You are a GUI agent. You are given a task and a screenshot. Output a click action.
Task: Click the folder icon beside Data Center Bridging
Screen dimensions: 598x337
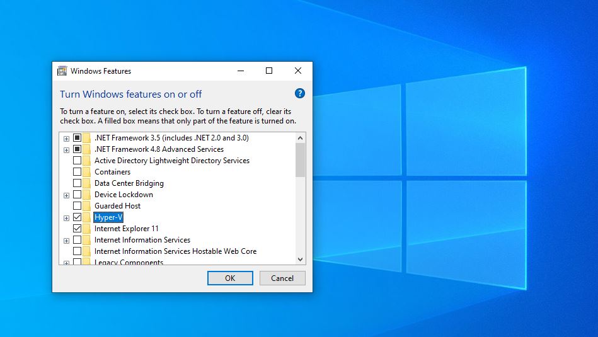tap(87, 183)
